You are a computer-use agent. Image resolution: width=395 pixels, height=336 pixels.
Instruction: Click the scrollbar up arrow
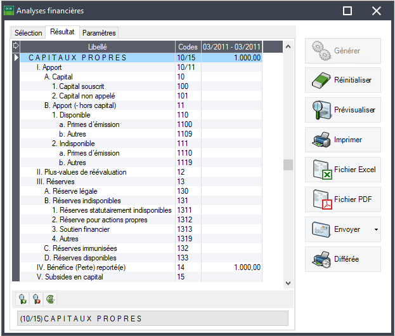pyautogui.click(x=288, y=46)
